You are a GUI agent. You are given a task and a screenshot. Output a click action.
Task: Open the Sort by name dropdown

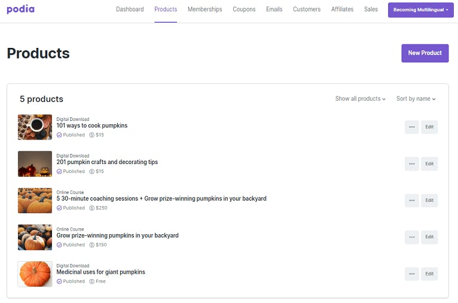click(x=416, y=99)
